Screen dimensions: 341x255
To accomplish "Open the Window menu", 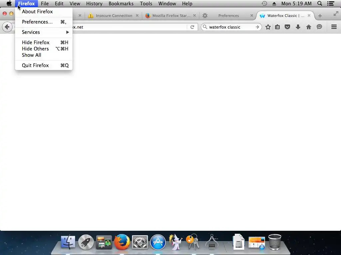I will pyautogui.click(x=167, y=3).
